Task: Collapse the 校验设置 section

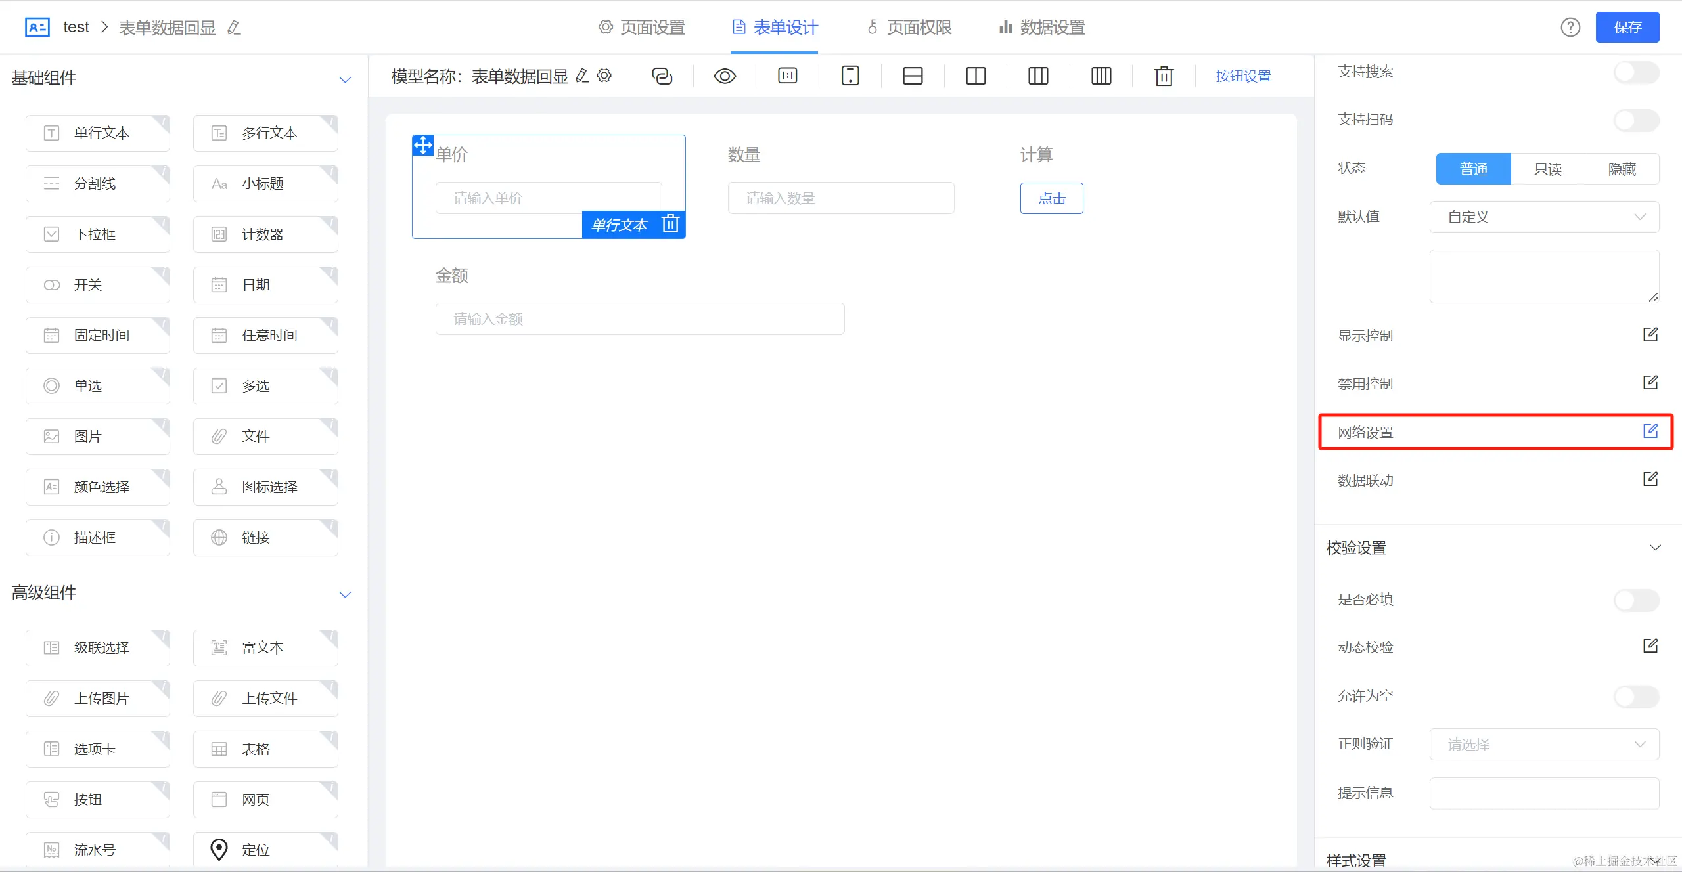Action: (x=1655, y=548)
